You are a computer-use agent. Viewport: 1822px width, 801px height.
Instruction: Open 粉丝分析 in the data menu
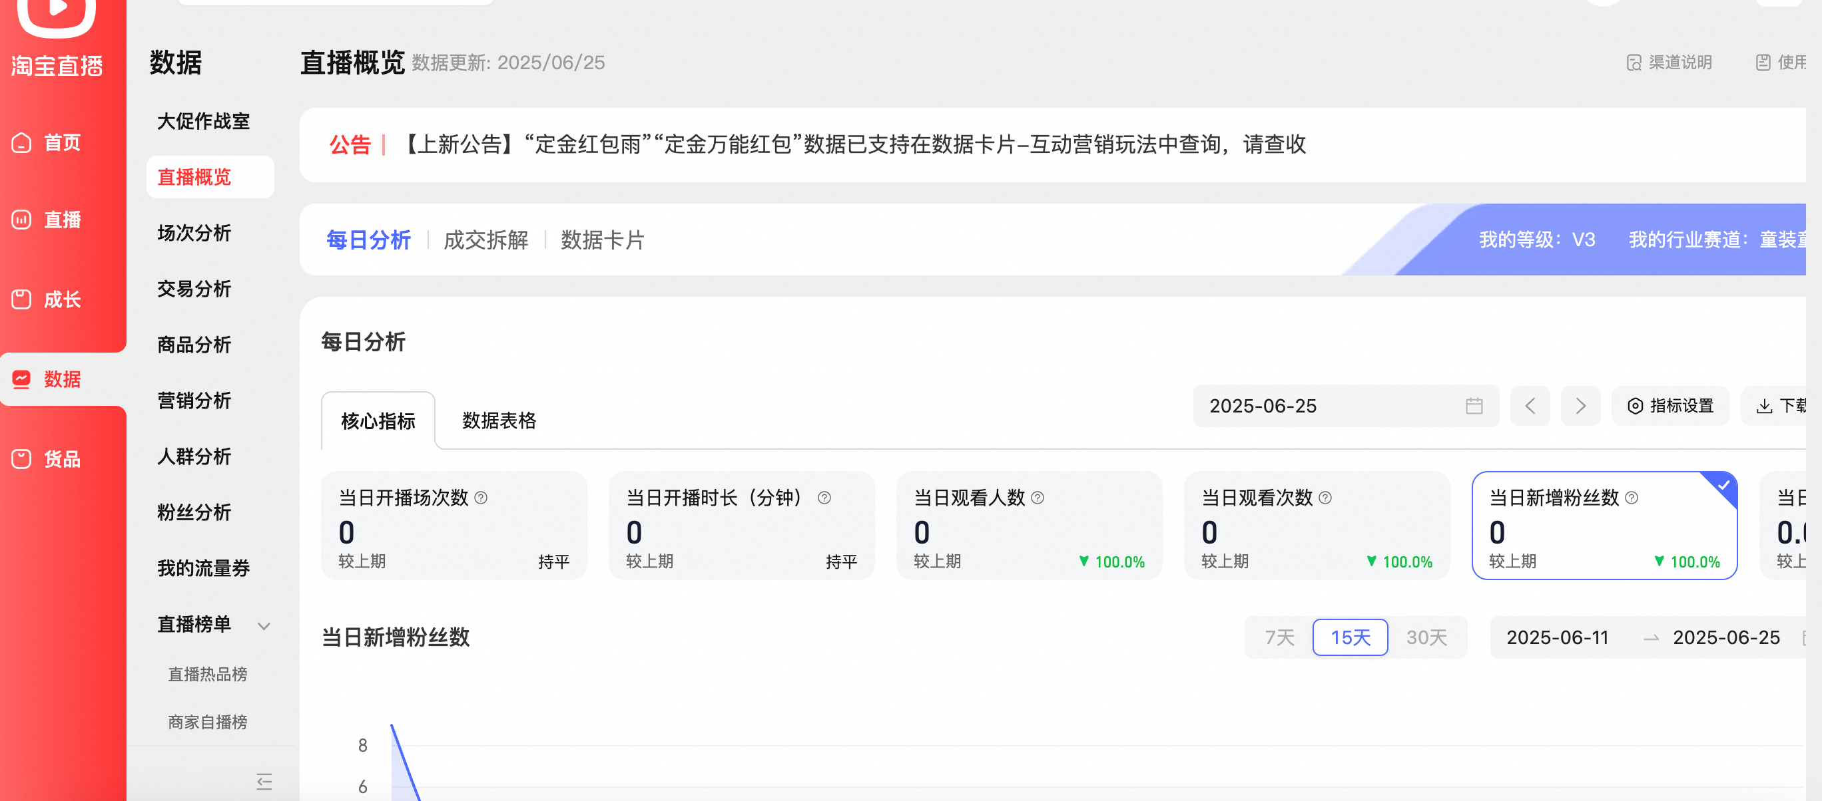point(194,512)
